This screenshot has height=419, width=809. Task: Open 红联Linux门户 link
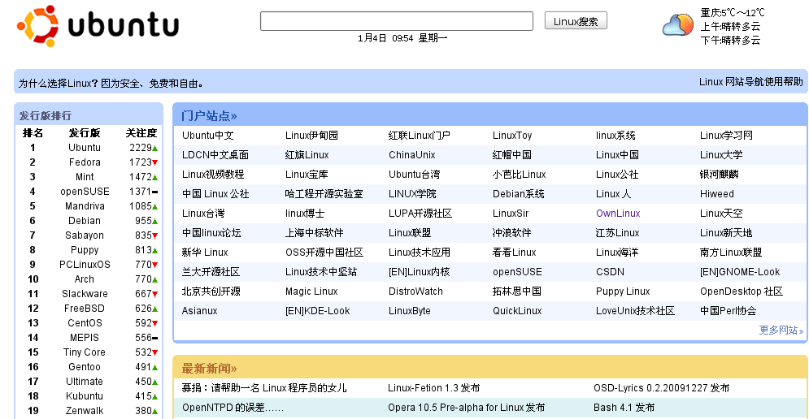(419, 136)
